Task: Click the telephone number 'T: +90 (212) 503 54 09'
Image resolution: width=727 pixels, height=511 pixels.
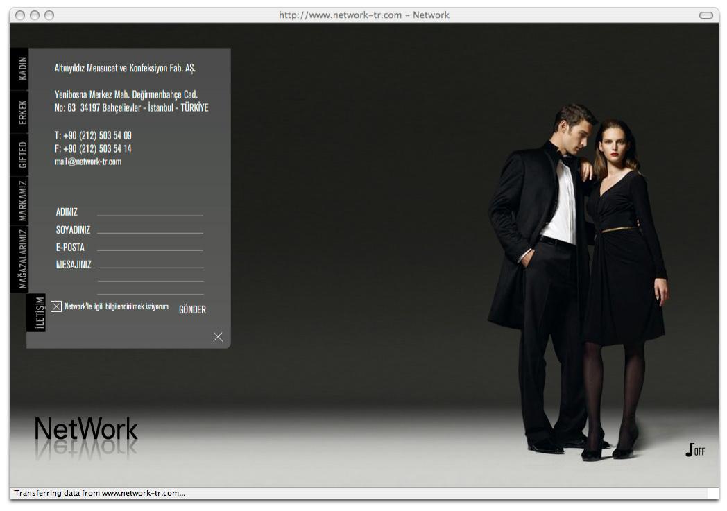Action: click(x=93, y=135)
